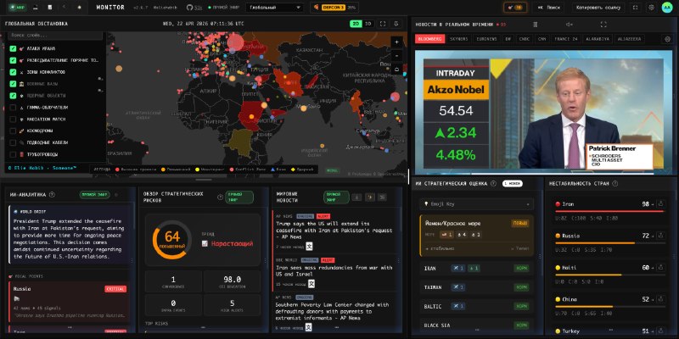Screen dimensions: 679x339
Task: Switch the map to 3D view
Action: pyautogui.click(x=368, y=24)
